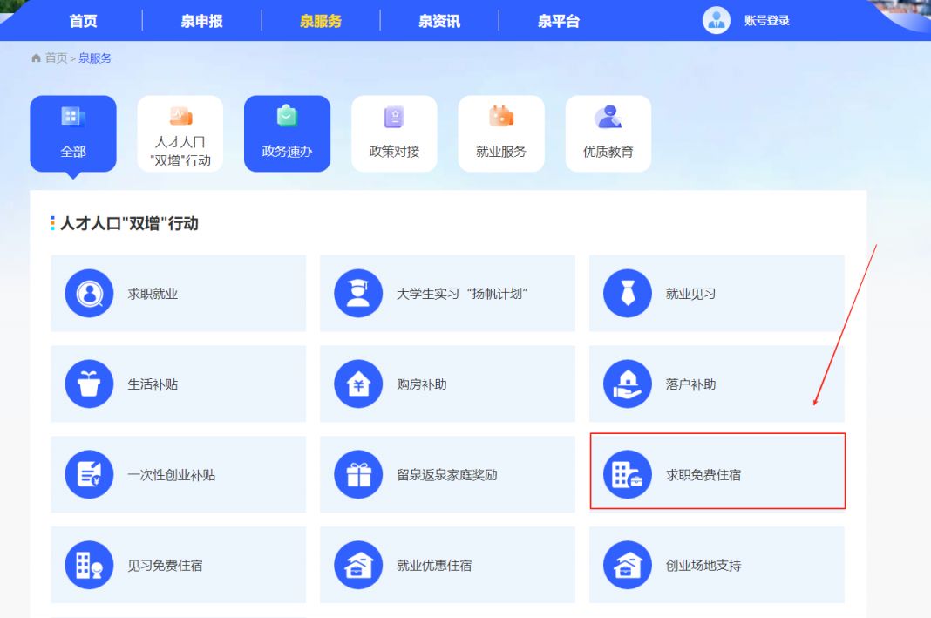This screenshot has height=618, width=931.
Task: Select the 全部 category tab
Action: coord(73,133)
